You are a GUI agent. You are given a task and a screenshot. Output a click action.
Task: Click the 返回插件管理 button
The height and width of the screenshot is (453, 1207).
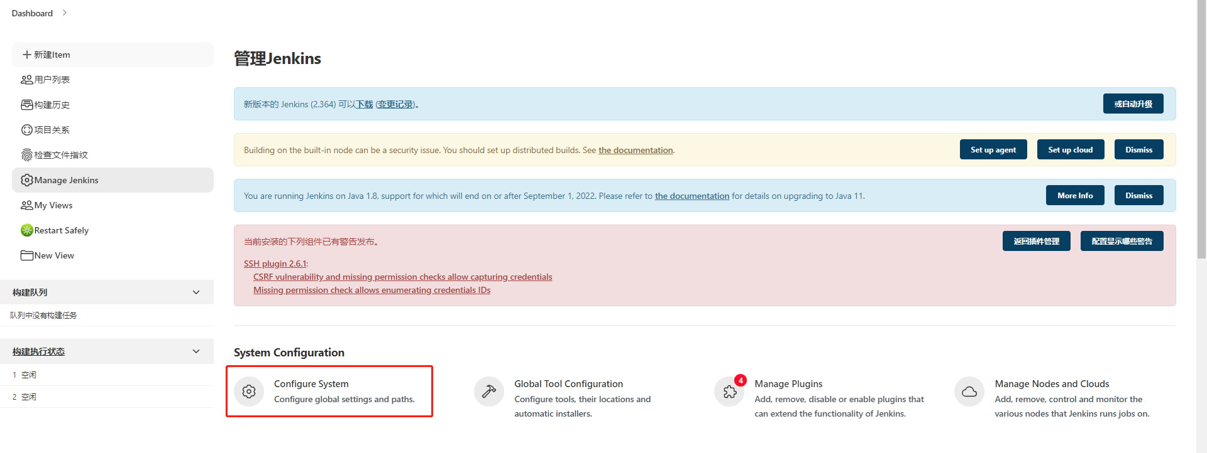click(x=1037, y=241)
